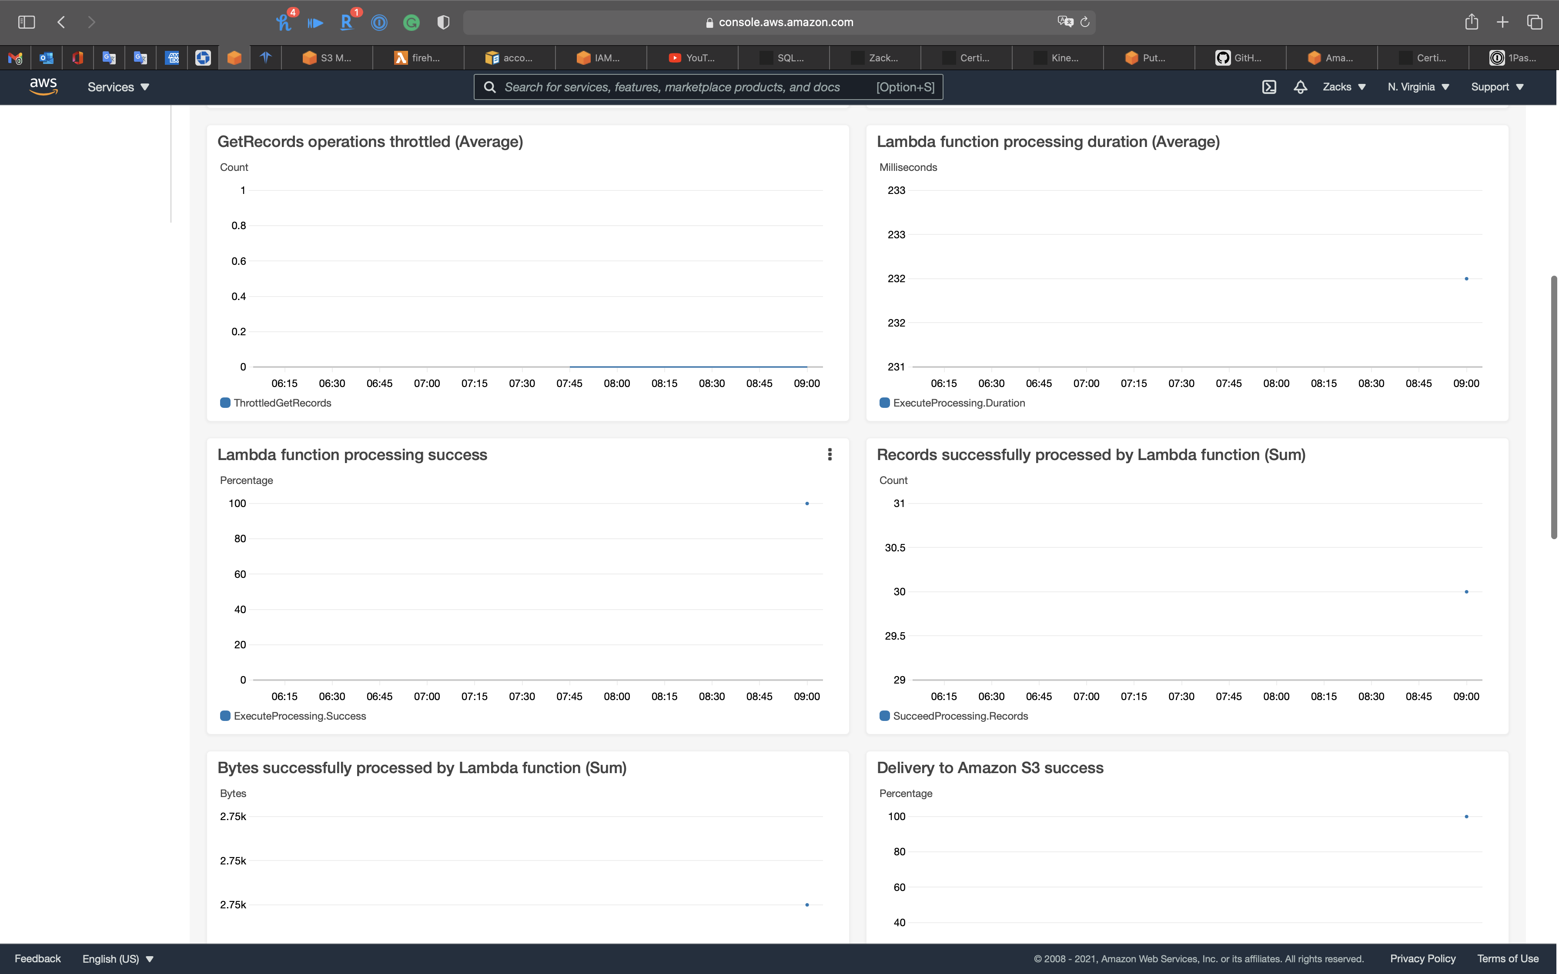The image size is (1559, 974).
Task: Open the Zacks account dropdown
Action: (1344, 87)
